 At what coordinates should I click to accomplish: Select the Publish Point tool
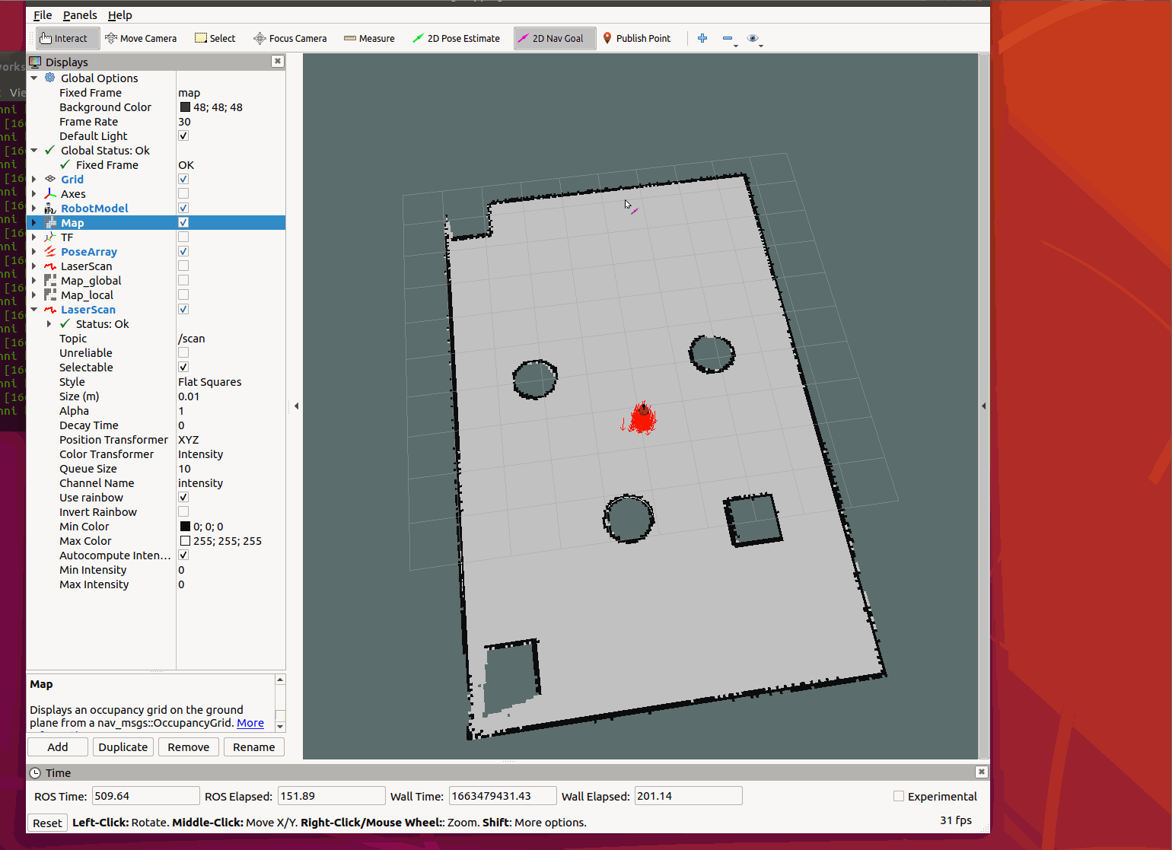(637, 38)
